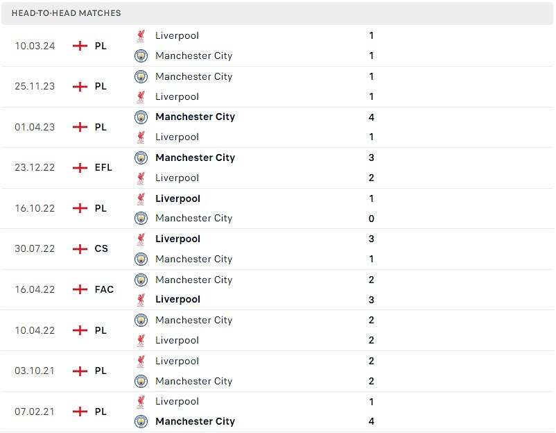Click Manchester City crest in 01.04.23 match
The image size is (556, 433).
point(141,117)
